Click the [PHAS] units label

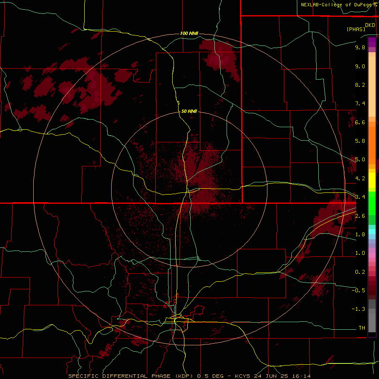click(356, 29)
